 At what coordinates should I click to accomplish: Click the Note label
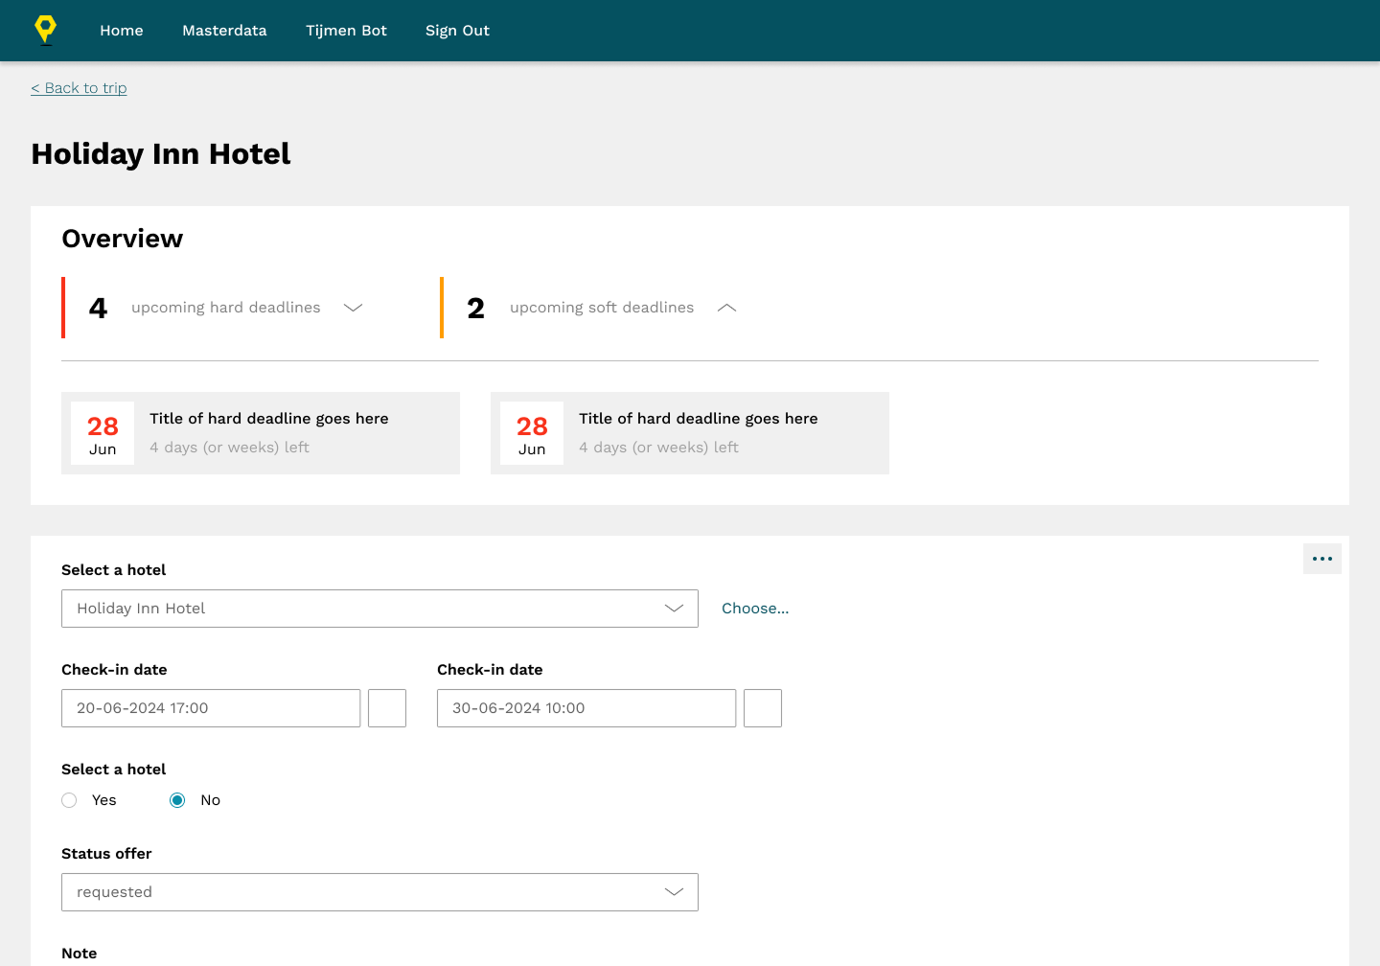pyautogui.click(x=80, y=954)
